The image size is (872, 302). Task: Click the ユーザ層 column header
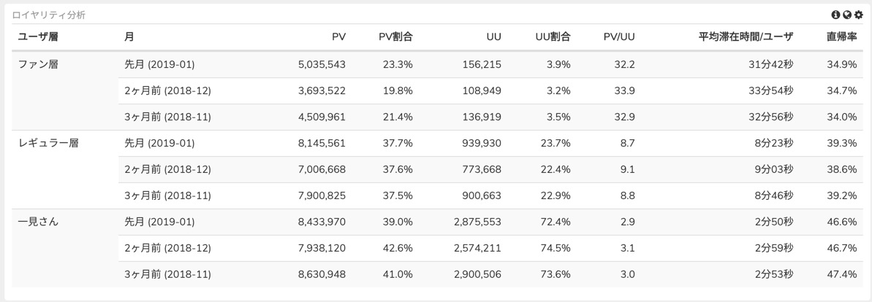(38, 37)
